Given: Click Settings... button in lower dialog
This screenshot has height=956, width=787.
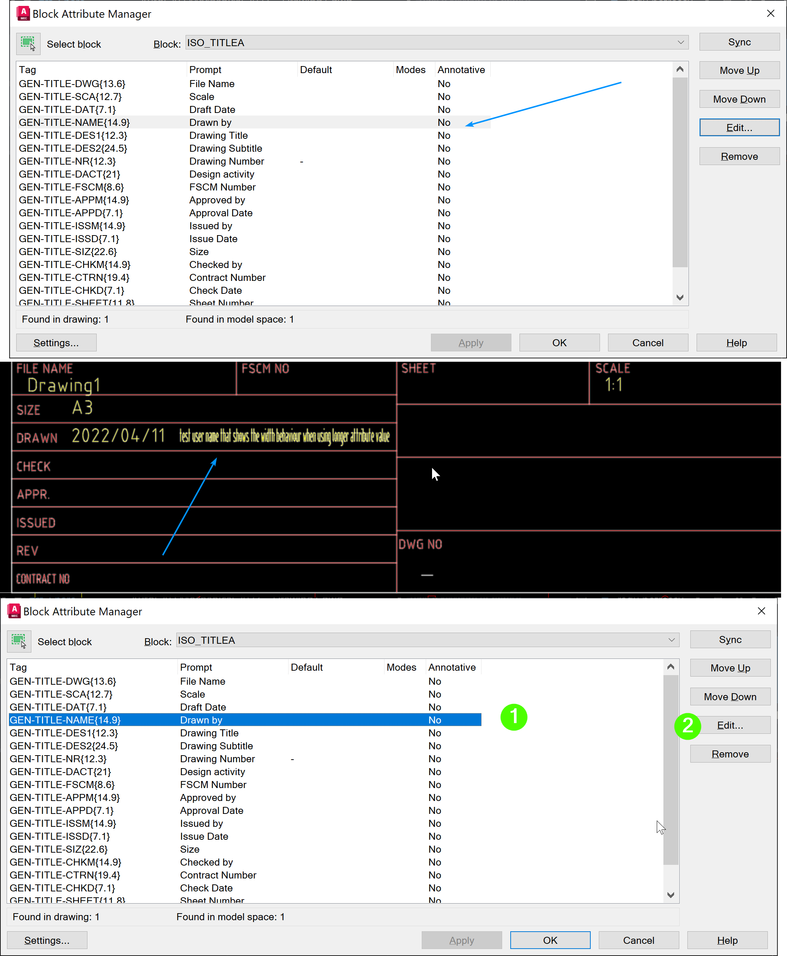Looking at the screenshot, I should click(x=47, y=940).
